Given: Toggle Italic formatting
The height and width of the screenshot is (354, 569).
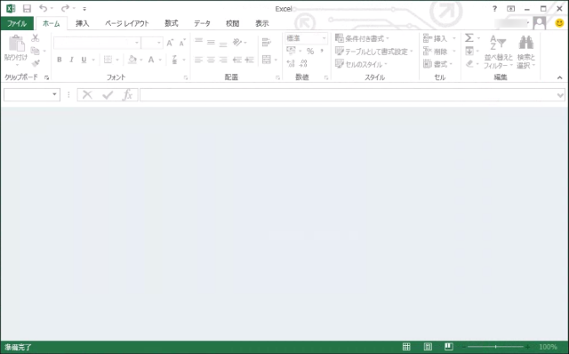Looking at the screenshot, I should [71, 60].
